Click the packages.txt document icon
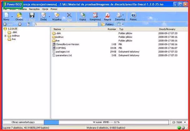 point(54,52)
